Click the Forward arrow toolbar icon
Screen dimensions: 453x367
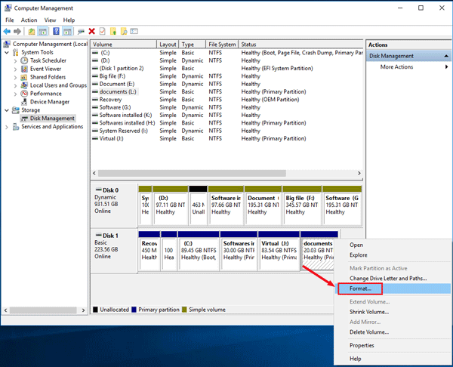pyautogui.click(x=17, y=31)
